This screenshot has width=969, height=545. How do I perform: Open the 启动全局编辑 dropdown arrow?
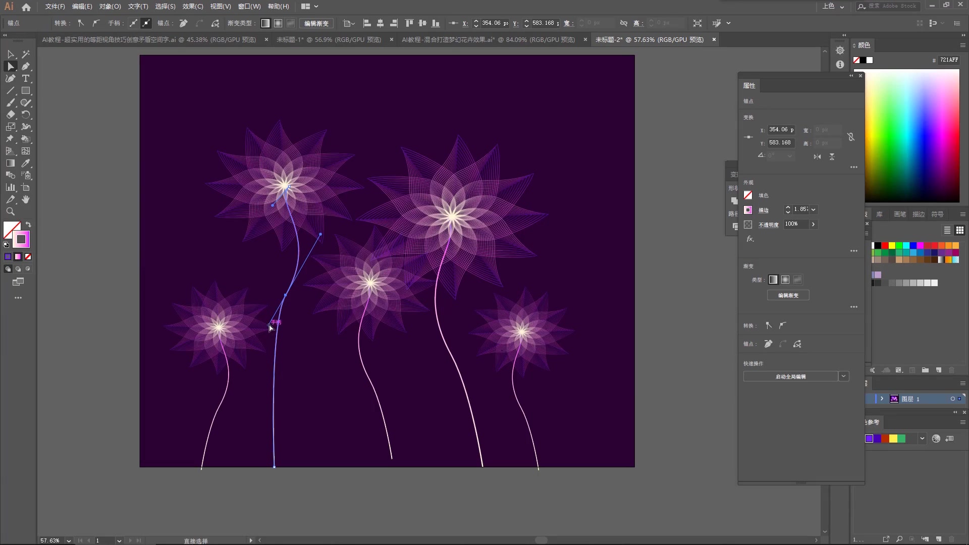(843, 376)
